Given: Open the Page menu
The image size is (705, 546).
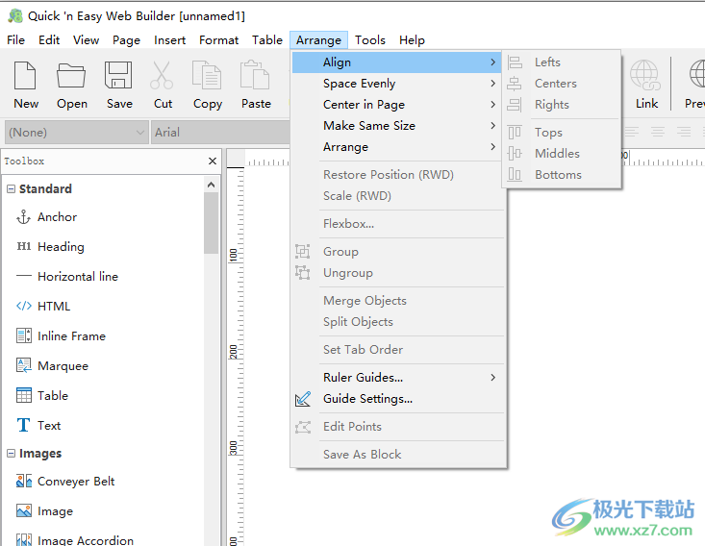Looking at the screenshot, I should coord(126,40).
